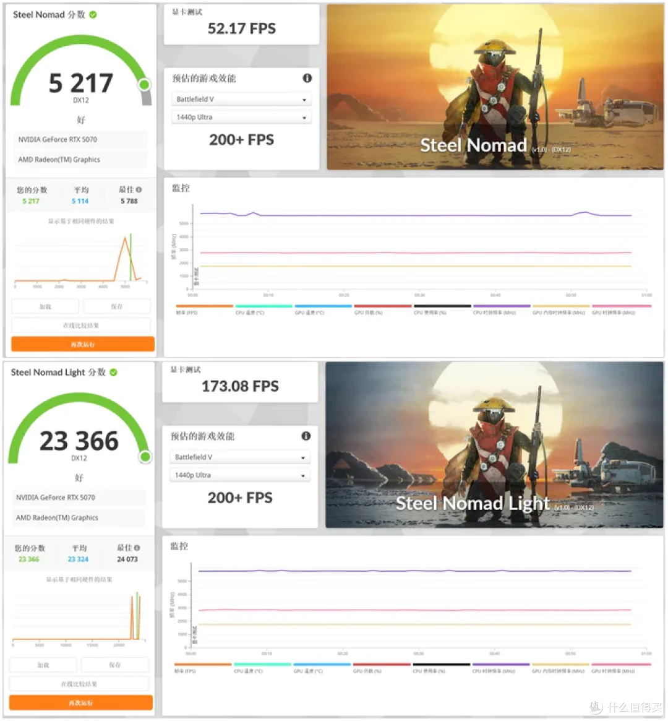Screen dimensions: 668x721
Task: Click 保存 button under 5 217 results
Action: [117, 307]
